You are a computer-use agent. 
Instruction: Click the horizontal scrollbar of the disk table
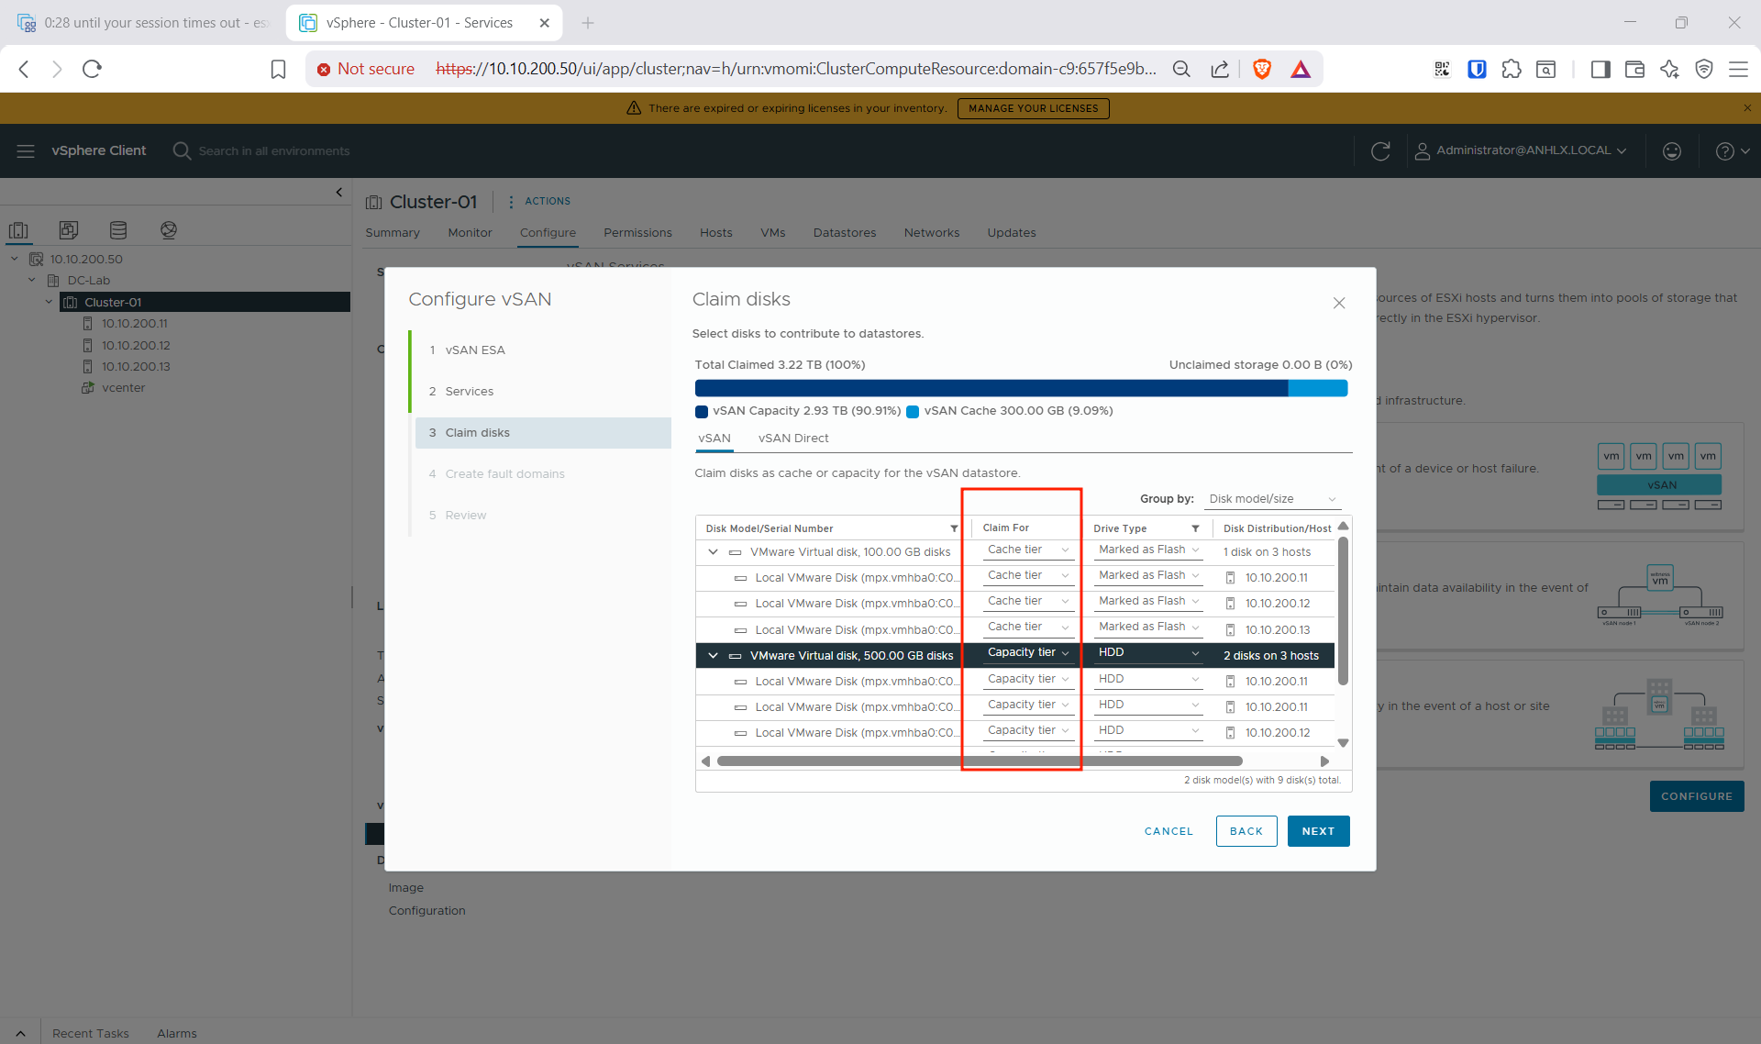[980, 761]
